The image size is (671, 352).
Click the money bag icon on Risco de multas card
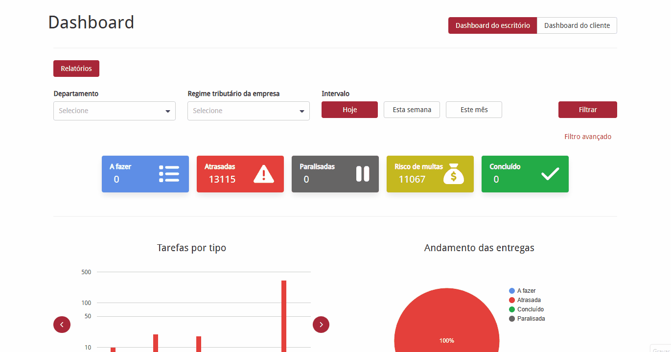pyautogui.click(x=454, y=173)
